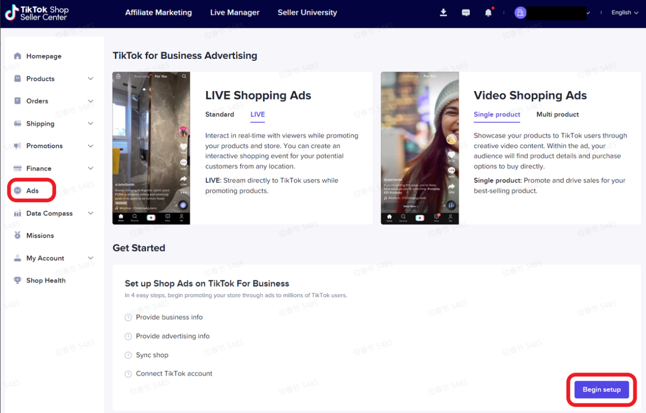Open Affiliate Marketing in top navigation
Viewport: 646px width, 413px height.
pos(158,12)
